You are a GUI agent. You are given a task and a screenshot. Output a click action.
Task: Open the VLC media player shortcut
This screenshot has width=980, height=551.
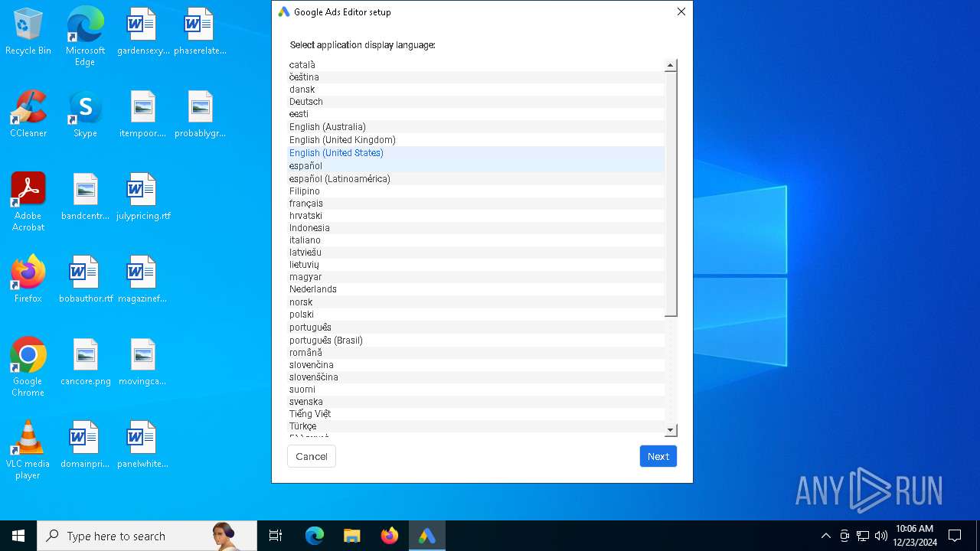click(28, 451)
